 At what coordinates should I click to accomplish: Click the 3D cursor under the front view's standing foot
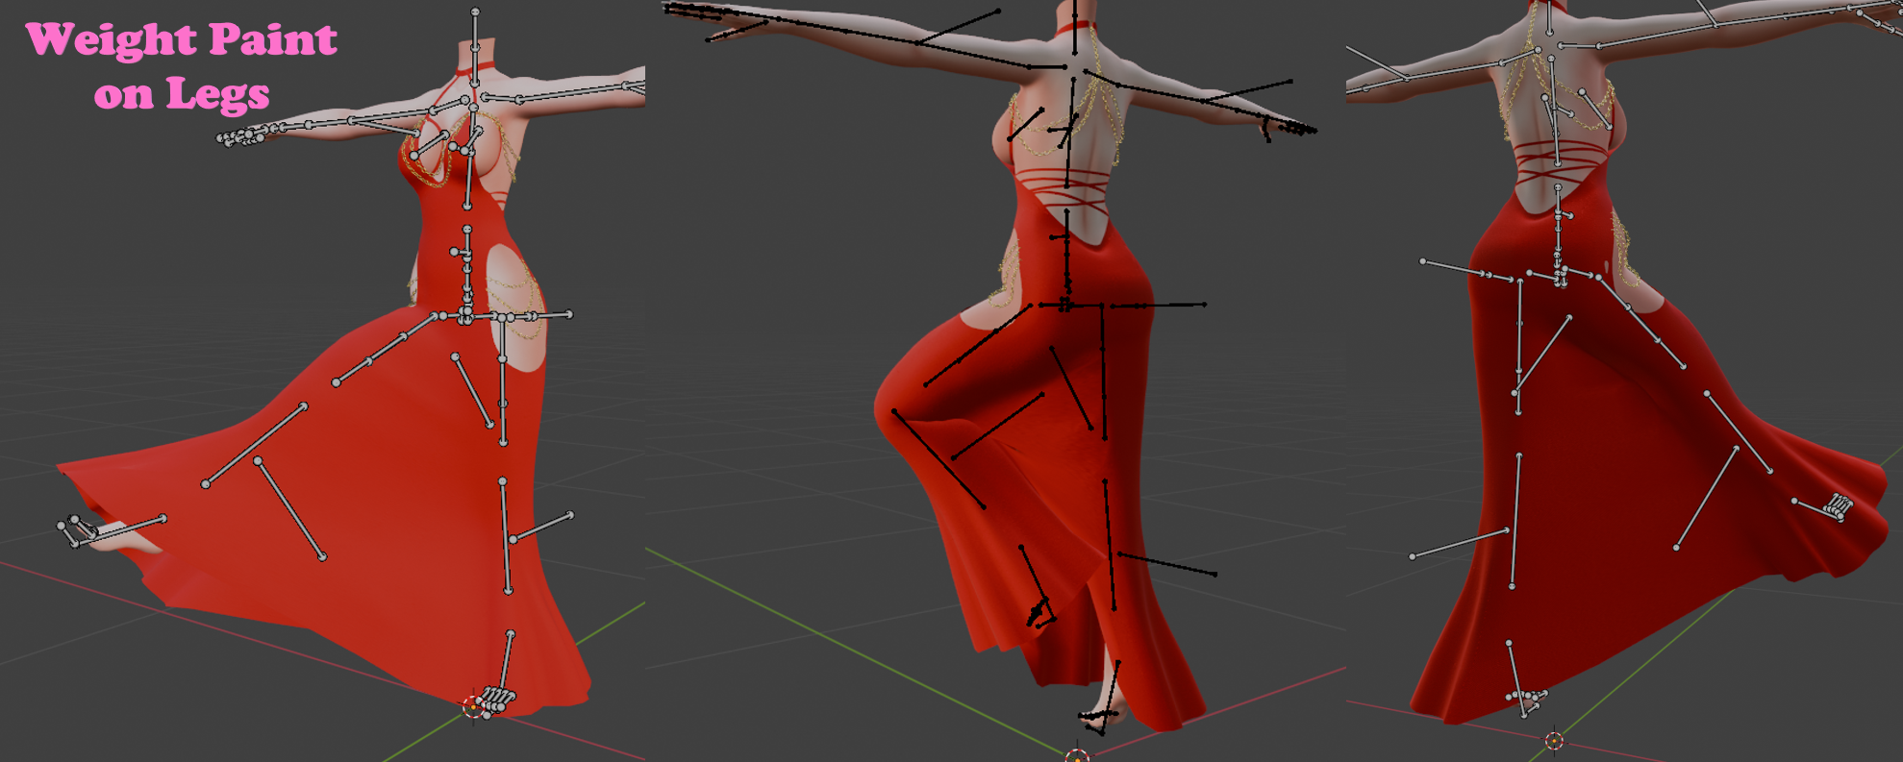[473, 708]
